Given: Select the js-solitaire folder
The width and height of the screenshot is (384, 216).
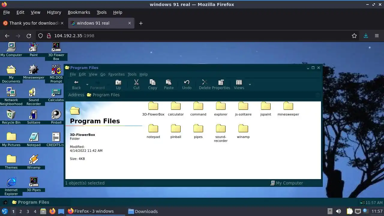Looking at the screenshot, I should click(x=243, y=109).
